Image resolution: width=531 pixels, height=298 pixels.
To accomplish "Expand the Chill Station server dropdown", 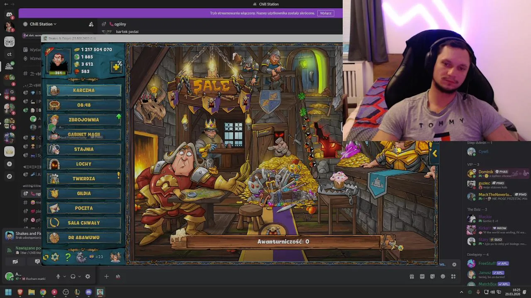I will point(43,24).
